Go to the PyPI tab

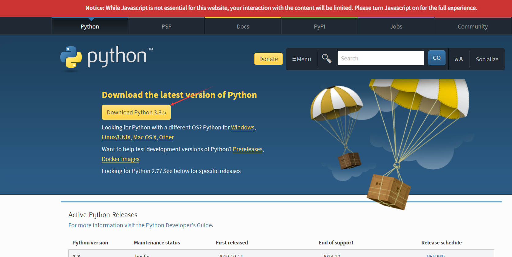320,26
